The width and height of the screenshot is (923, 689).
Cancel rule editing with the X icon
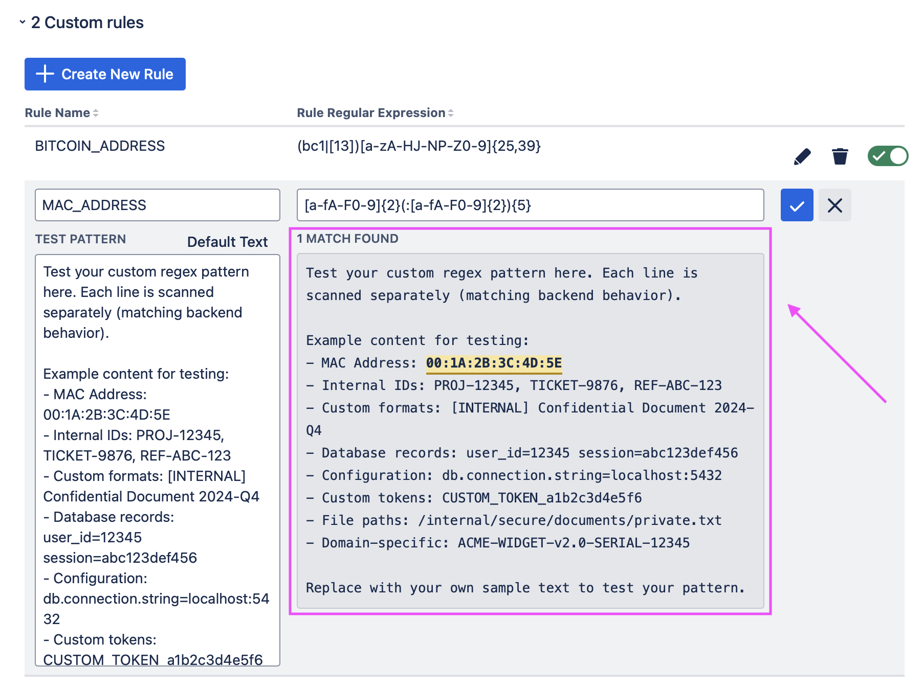tap(834, 205)
